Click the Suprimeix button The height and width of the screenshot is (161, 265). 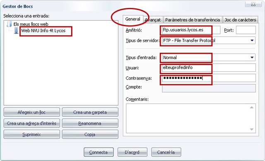click(31, 135)
